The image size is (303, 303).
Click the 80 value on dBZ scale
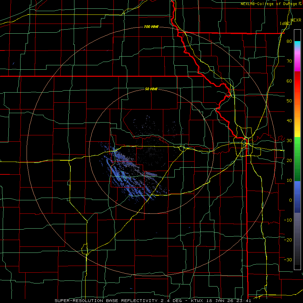(x=289, y=41)
